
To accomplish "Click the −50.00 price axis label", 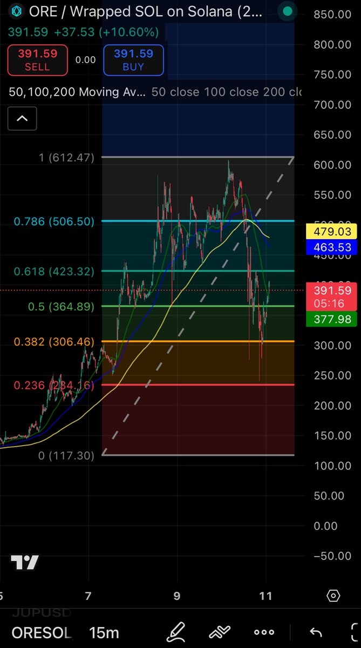I will pos(331,556).
